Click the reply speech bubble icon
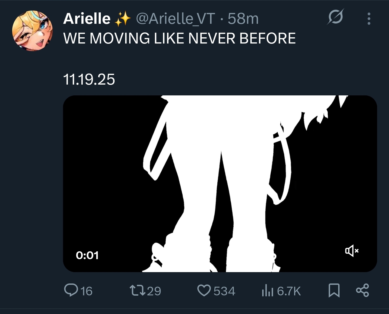389x314 pixels. point(71,290)
